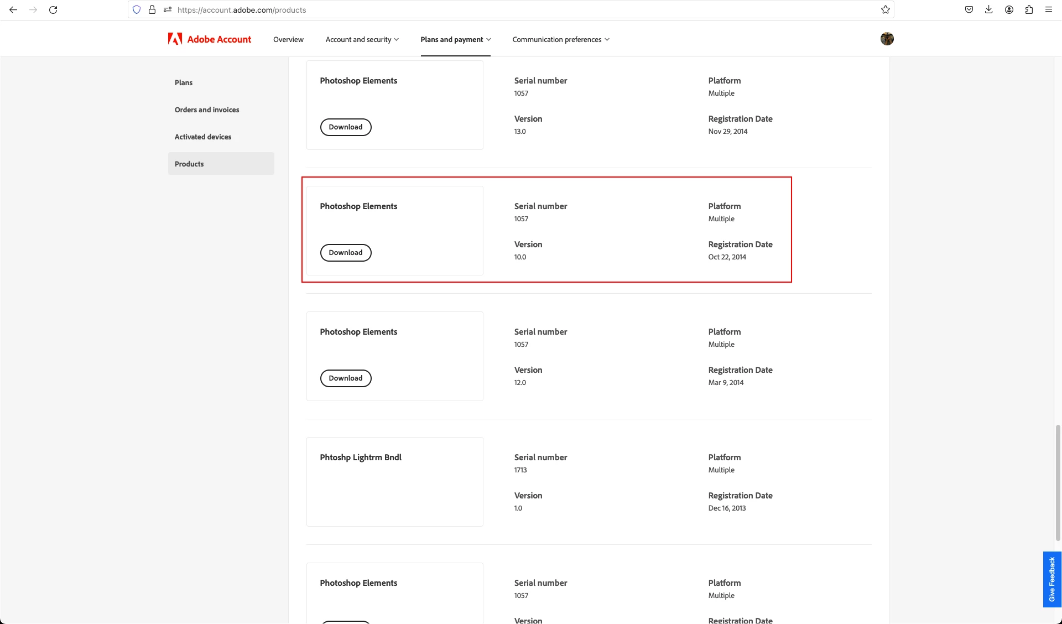
Task: Open the user profile avatar
Action: point(887,39)
